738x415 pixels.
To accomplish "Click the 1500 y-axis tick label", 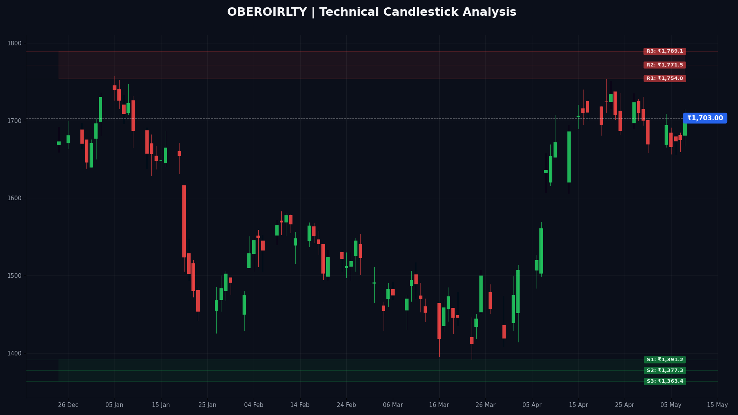I will [15, 276].
